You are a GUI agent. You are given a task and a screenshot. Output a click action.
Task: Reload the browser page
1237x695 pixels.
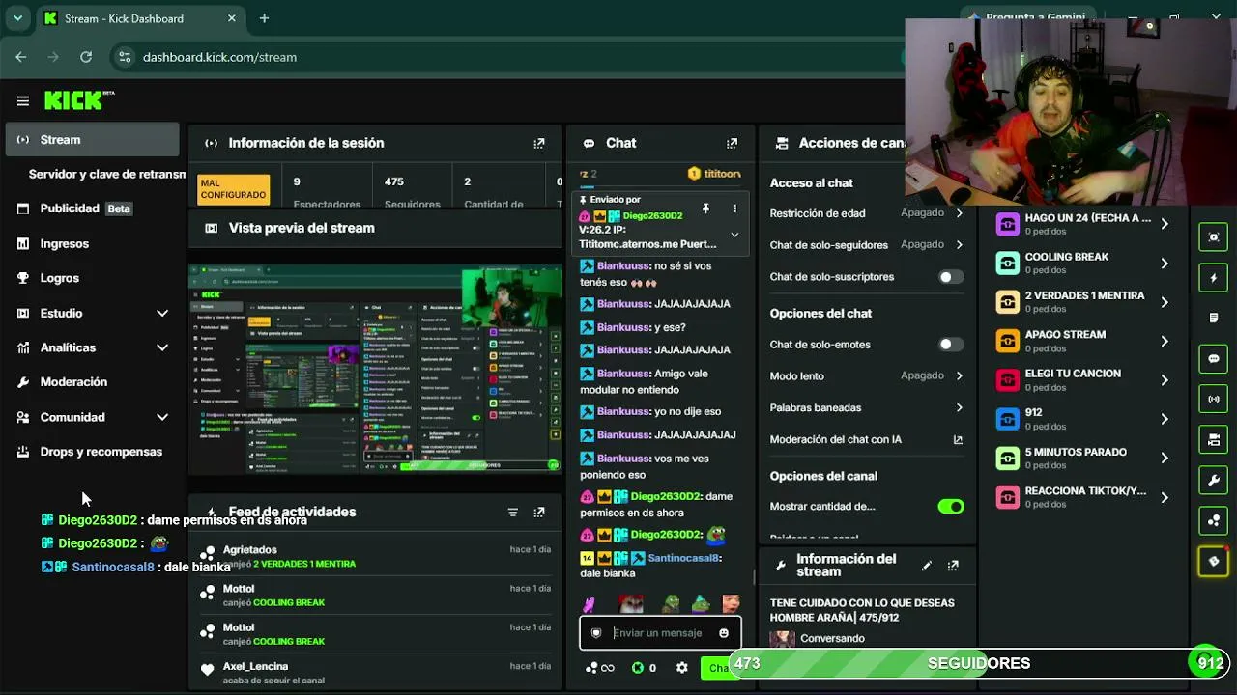coord(86,57)
